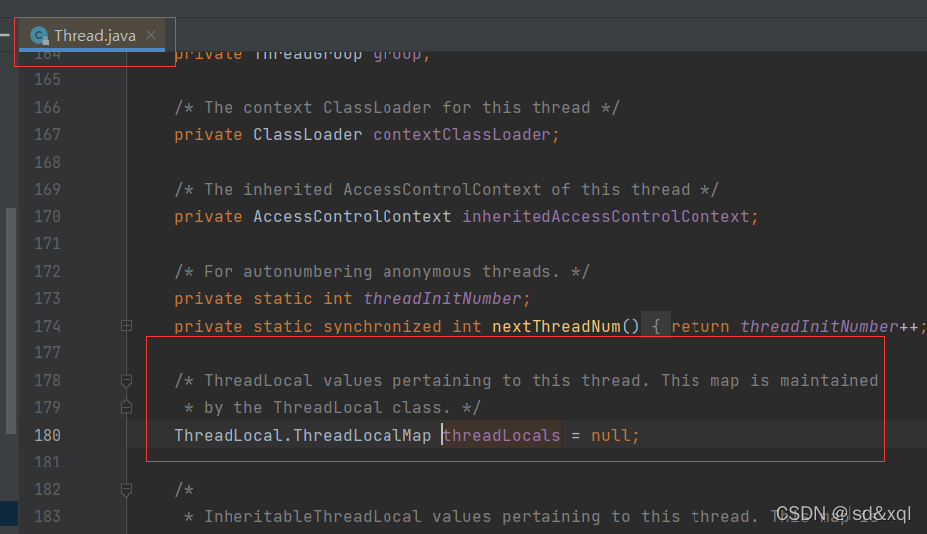The width and height of the screenshot is (927, 534).
Task: Click line number 174 in gutter
Action: 48,327
